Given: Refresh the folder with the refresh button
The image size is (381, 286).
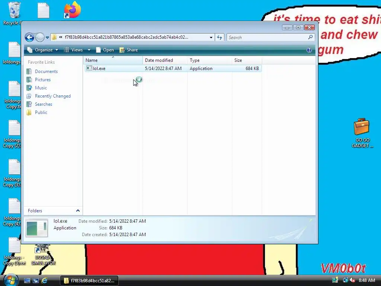Looking at the screenshot, I should point(220,38).
